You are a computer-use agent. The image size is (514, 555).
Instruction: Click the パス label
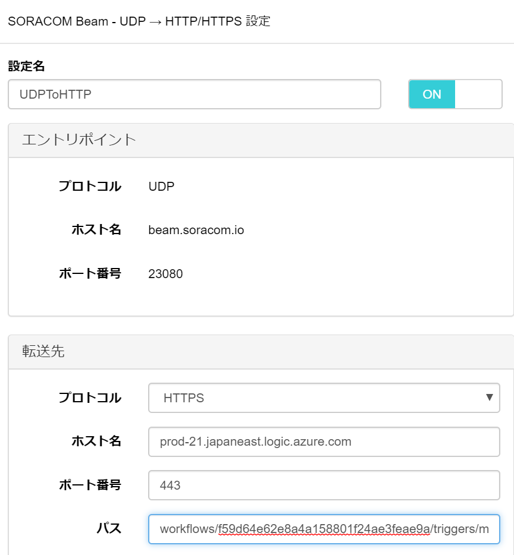click(x=109, y=529)
